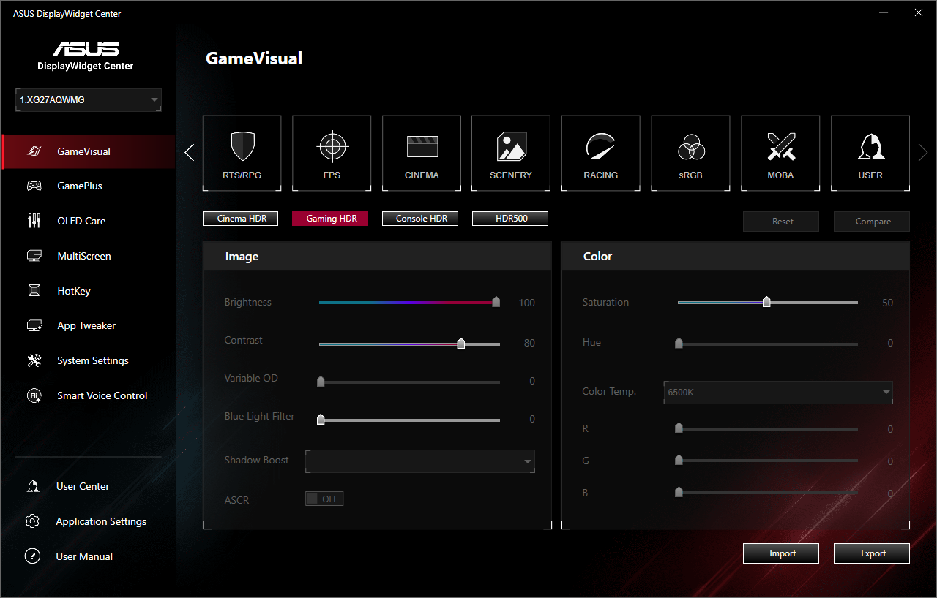Expand the Color Temp. 6500K dropdown

tap(777, 393)
